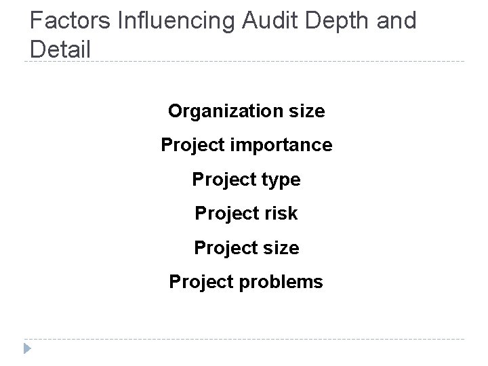The image size is (488, 366).
Task: Click the word 'problems' in the last line
Action: (x=281, y=283)
